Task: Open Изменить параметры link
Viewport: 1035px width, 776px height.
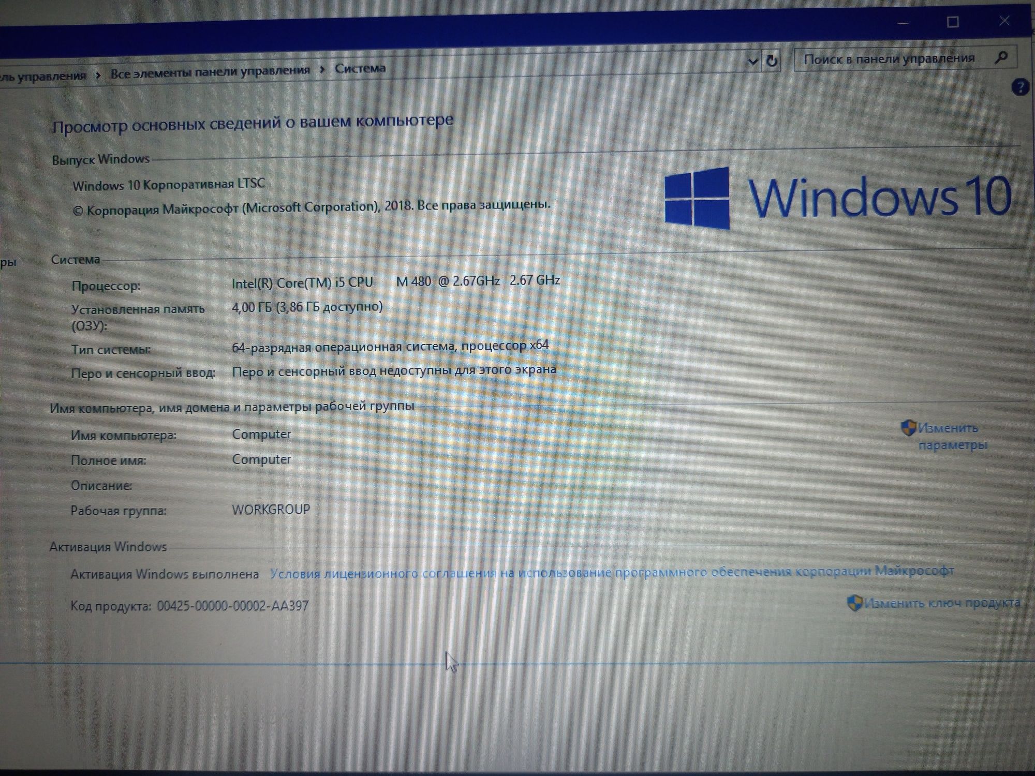Action: pos(953,436)
